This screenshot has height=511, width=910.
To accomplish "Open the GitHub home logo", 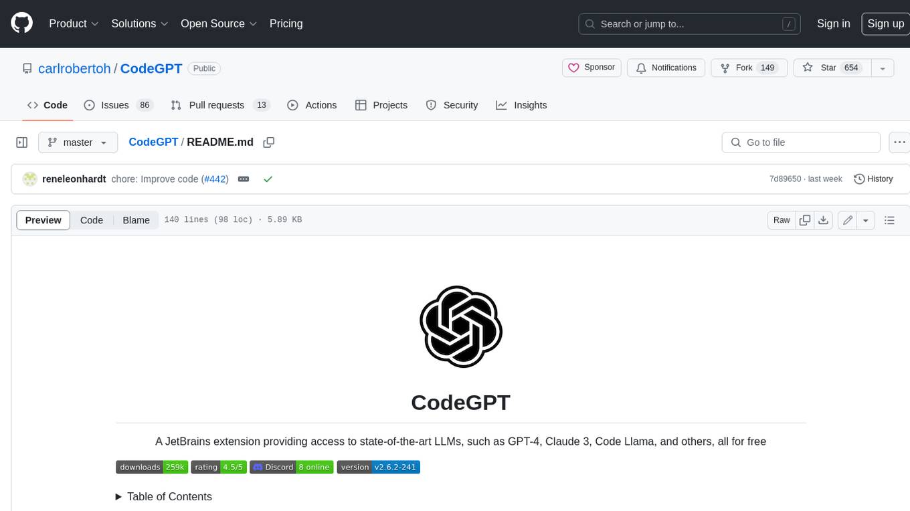I will [x=21, y=23].
